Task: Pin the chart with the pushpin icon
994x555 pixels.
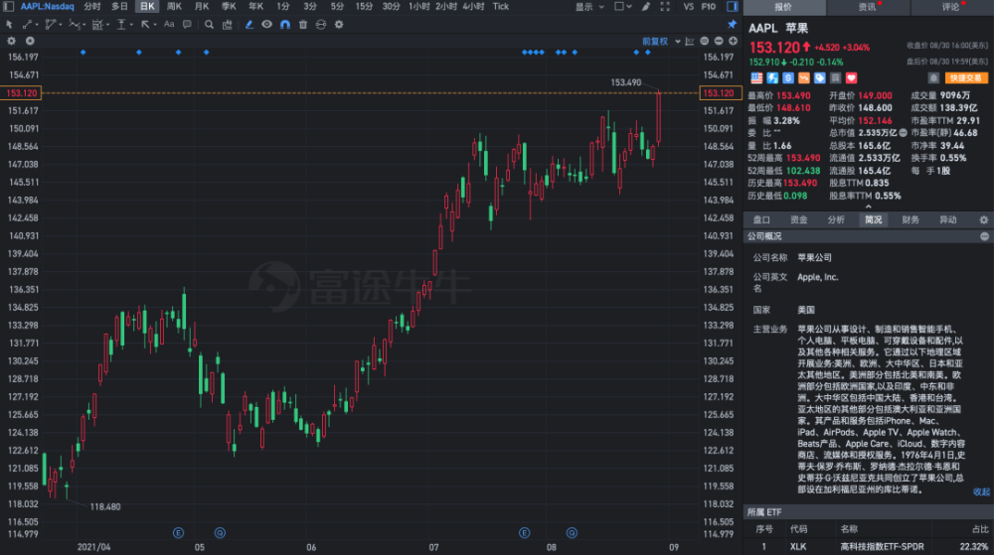Action: [x=733, y=24]
